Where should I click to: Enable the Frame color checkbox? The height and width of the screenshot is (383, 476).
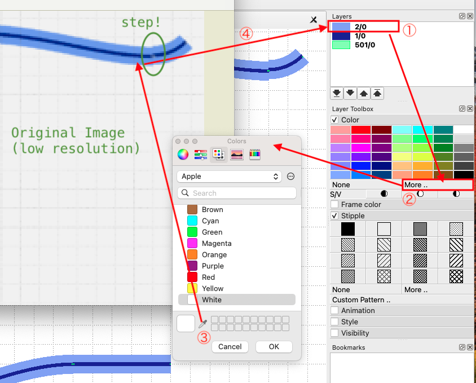(335, 205)
